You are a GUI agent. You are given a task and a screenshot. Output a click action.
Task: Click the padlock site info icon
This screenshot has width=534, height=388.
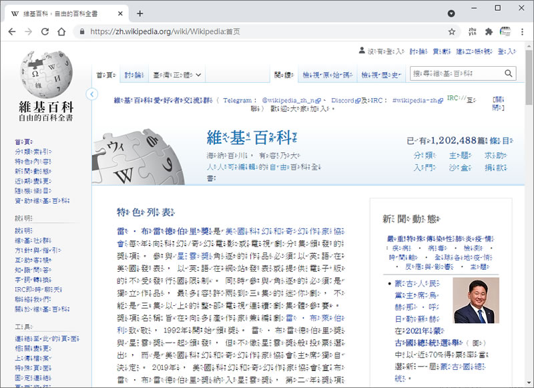81,31
